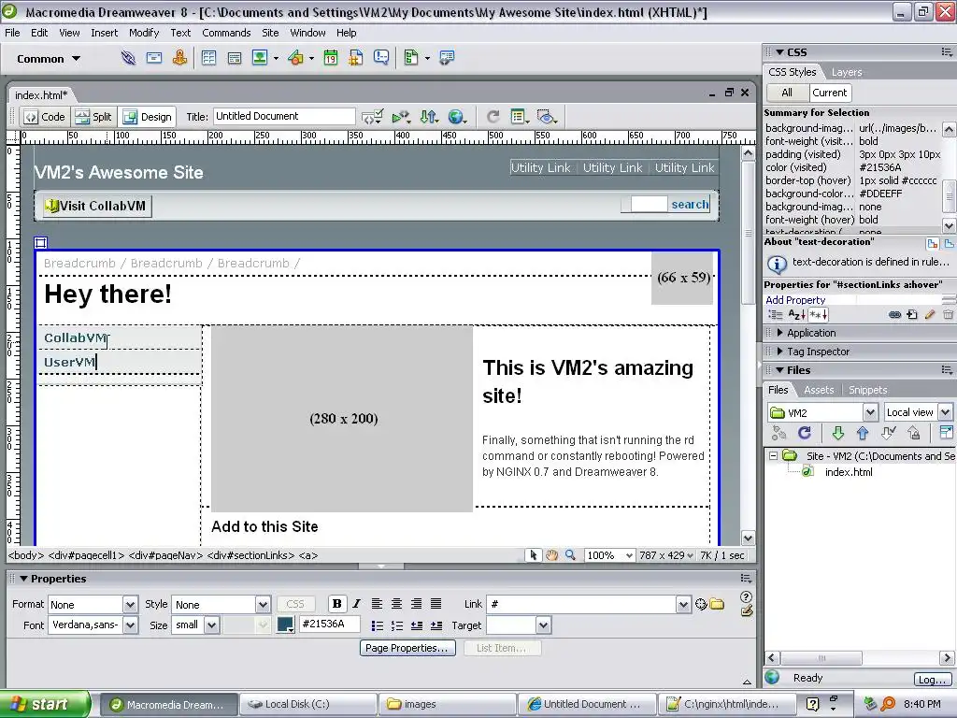Toggle Italic formatting in Properties
The width and height of the screenshot is (957, 718).
[x=356, y=604]
